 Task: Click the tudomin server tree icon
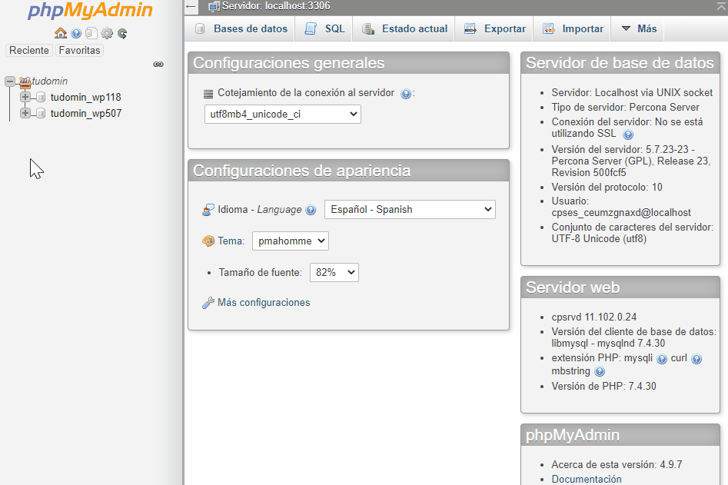[25, 82]
